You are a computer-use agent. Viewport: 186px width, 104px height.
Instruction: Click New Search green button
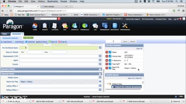(28, 38)
